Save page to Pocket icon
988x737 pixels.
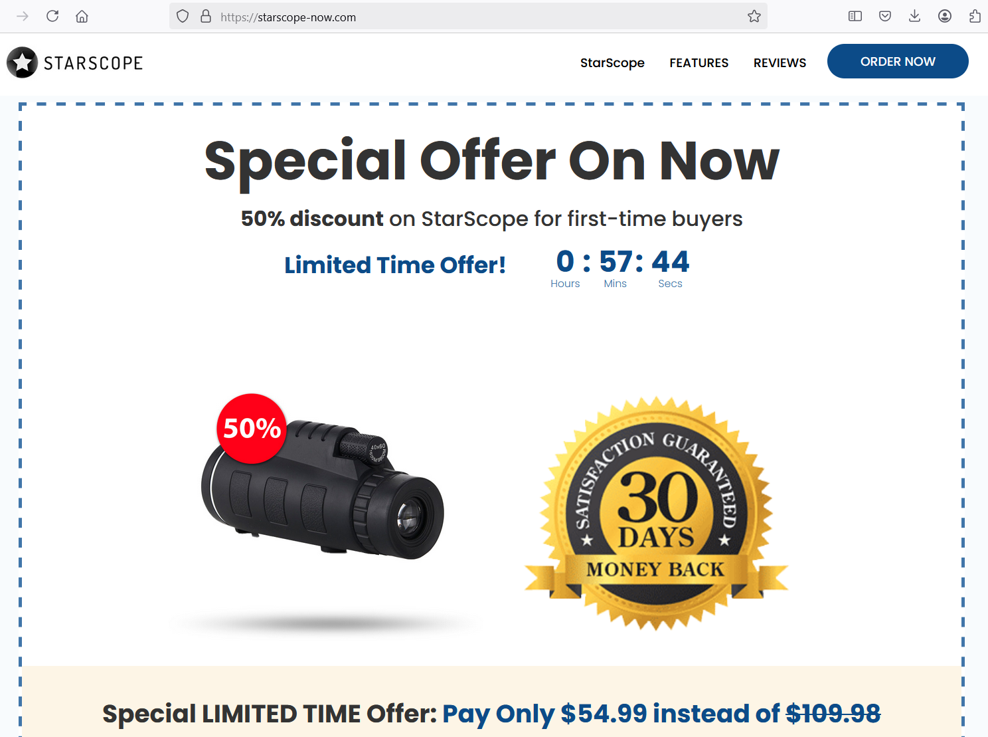(x=885, y=16)
